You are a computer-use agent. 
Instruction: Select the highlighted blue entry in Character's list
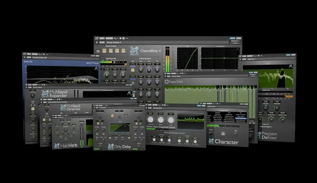coord(240,118)
